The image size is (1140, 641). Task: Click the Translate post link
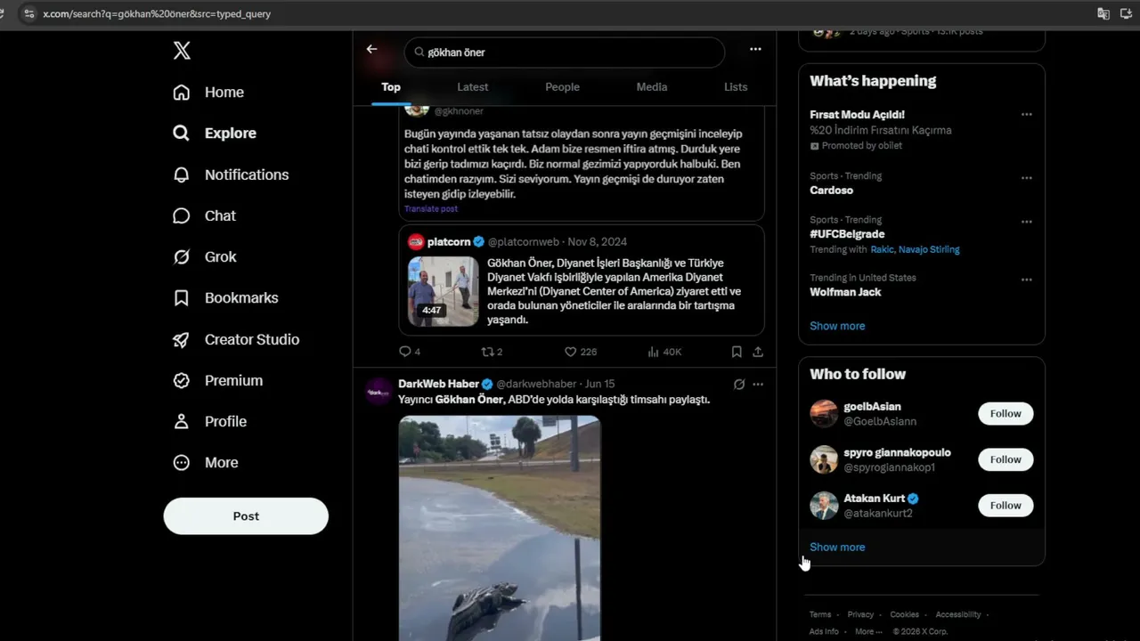pyautogui.click(x=431, y=209)
